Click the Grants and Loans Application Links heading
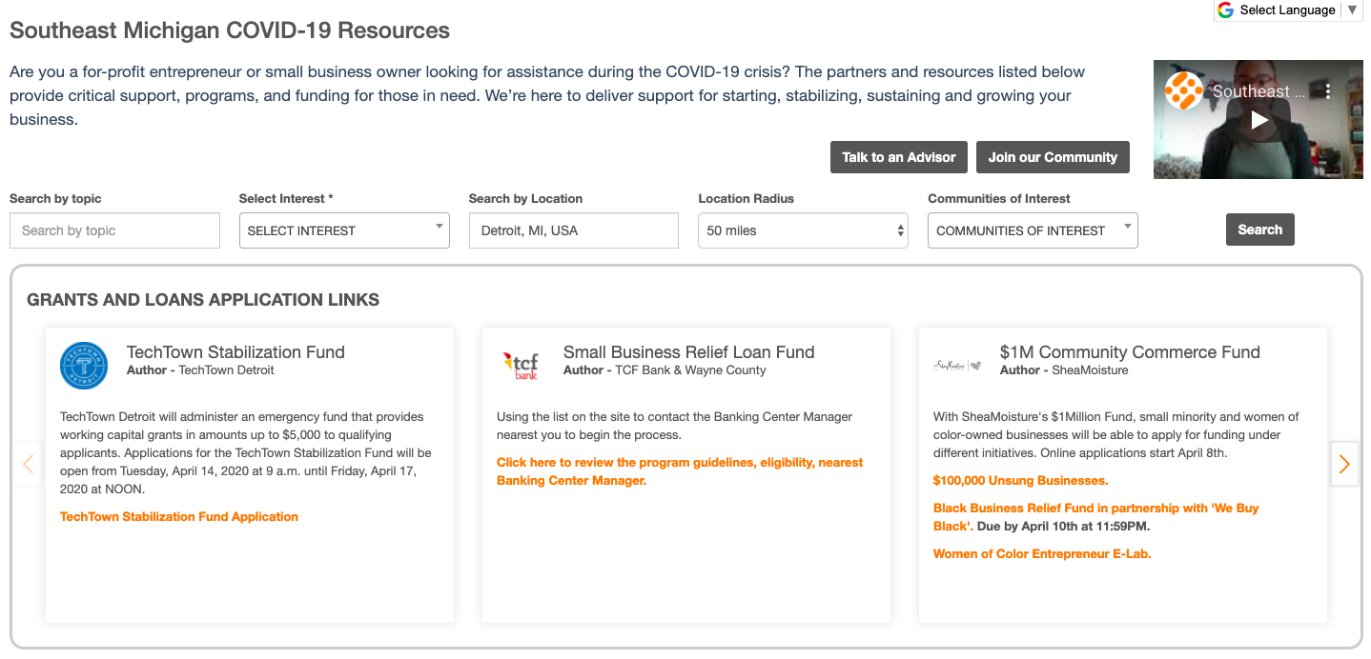Image resolution: width=1371 pixels, height=659 pixels. click(203, 300)
